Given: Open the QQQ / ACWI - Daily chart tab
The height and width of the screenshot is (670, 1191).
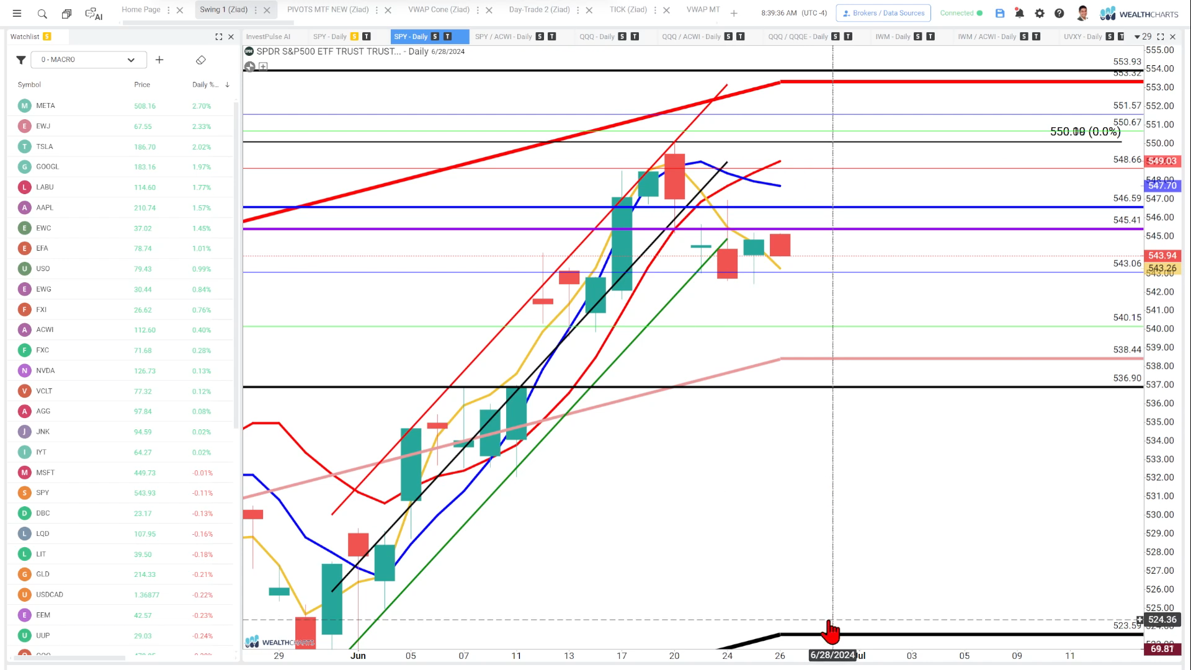Looking at the screenshot, I should coord(691,37).
